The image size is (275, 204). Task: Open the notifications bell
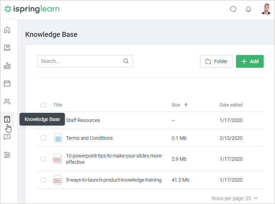[x=248, y=9]
